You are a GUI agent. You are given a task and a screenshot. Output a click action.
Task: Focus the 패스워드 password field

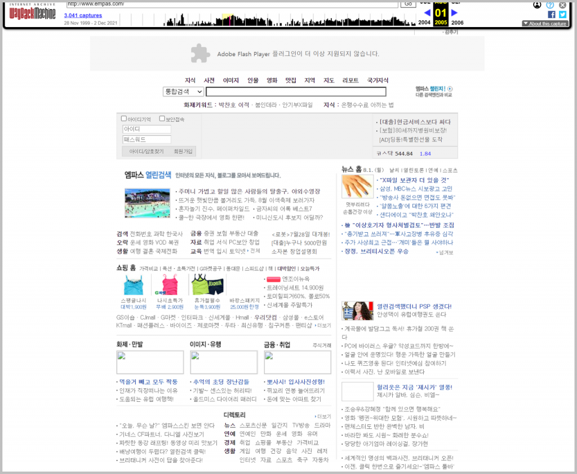point(147,139)
